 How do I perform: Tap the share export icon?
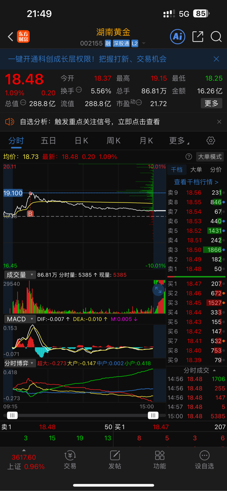tap(198, 37)
